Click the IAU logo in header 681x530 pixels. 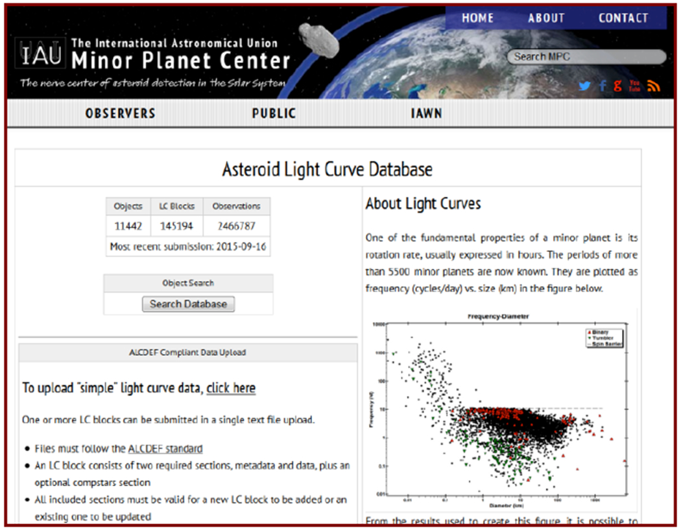[41, 56]
